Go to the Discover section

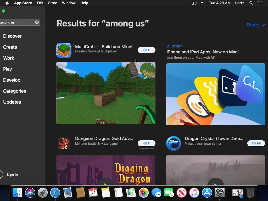[12, 36]
